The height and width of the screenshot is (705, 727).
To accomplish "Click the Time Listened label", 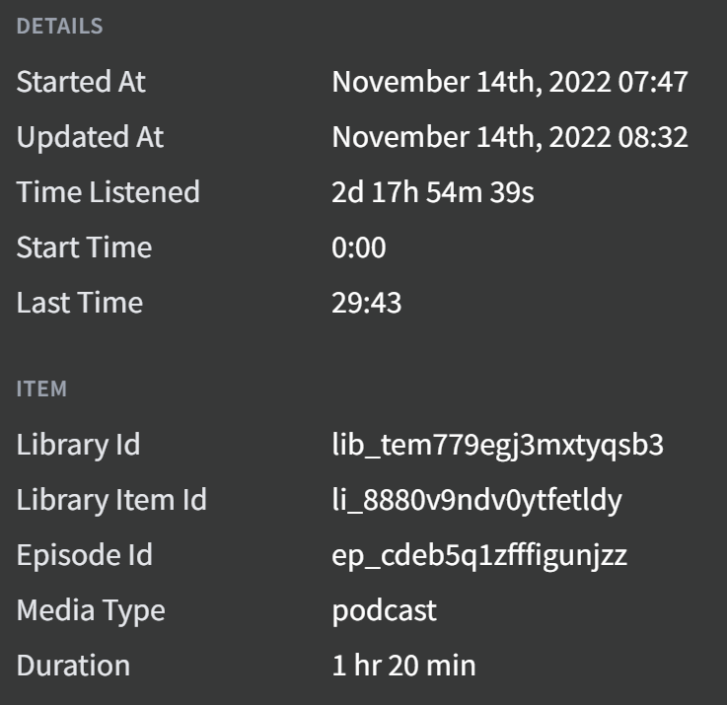I will pos(109,192).
